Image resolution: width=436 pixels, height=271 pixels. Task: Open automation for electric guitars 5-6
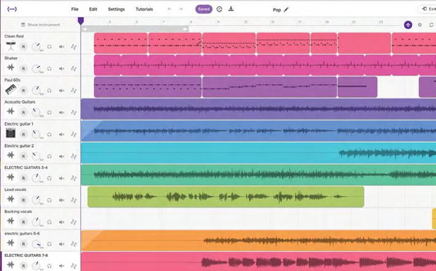point(74,244)
